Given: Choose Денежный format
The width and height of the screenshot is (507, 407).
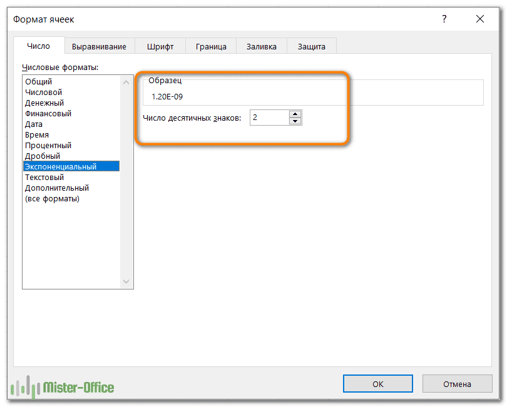Looking at the screenshot, I should point(71,103).
